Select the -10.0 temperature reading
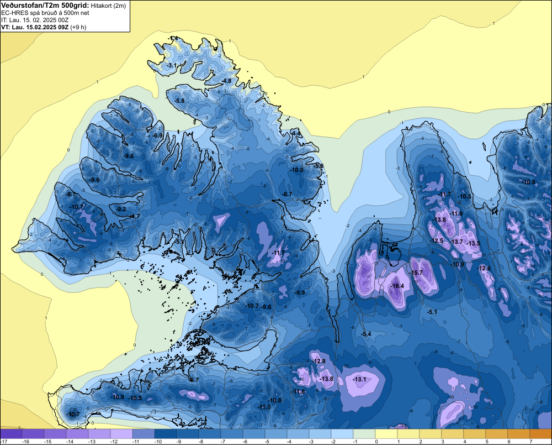Image resolution: width=552 pixels, height=445 pixels. point(296,170)
